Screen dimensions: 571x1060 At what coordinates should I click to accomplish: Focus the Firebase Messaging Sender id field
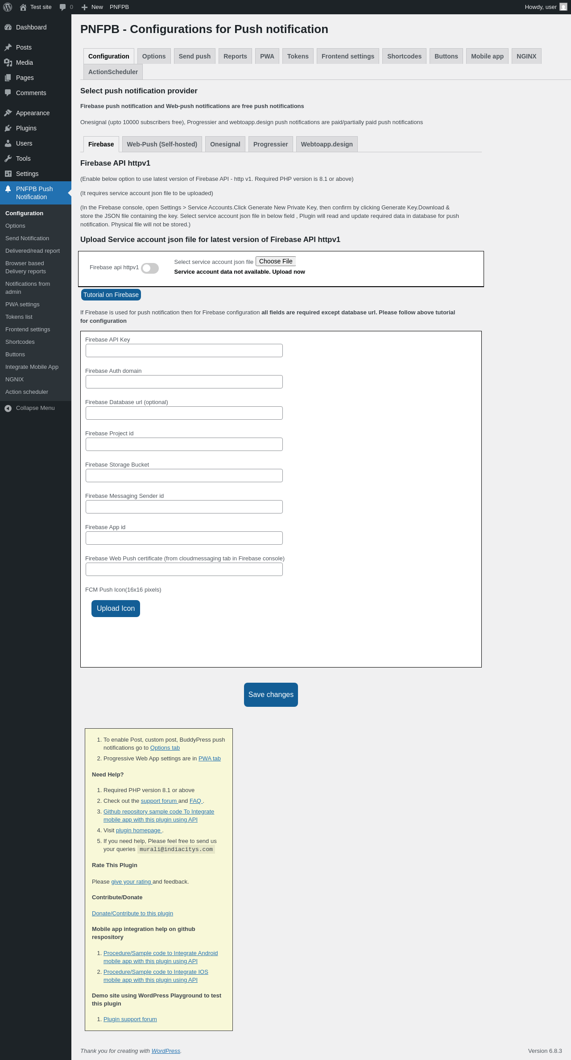point(184,507)
